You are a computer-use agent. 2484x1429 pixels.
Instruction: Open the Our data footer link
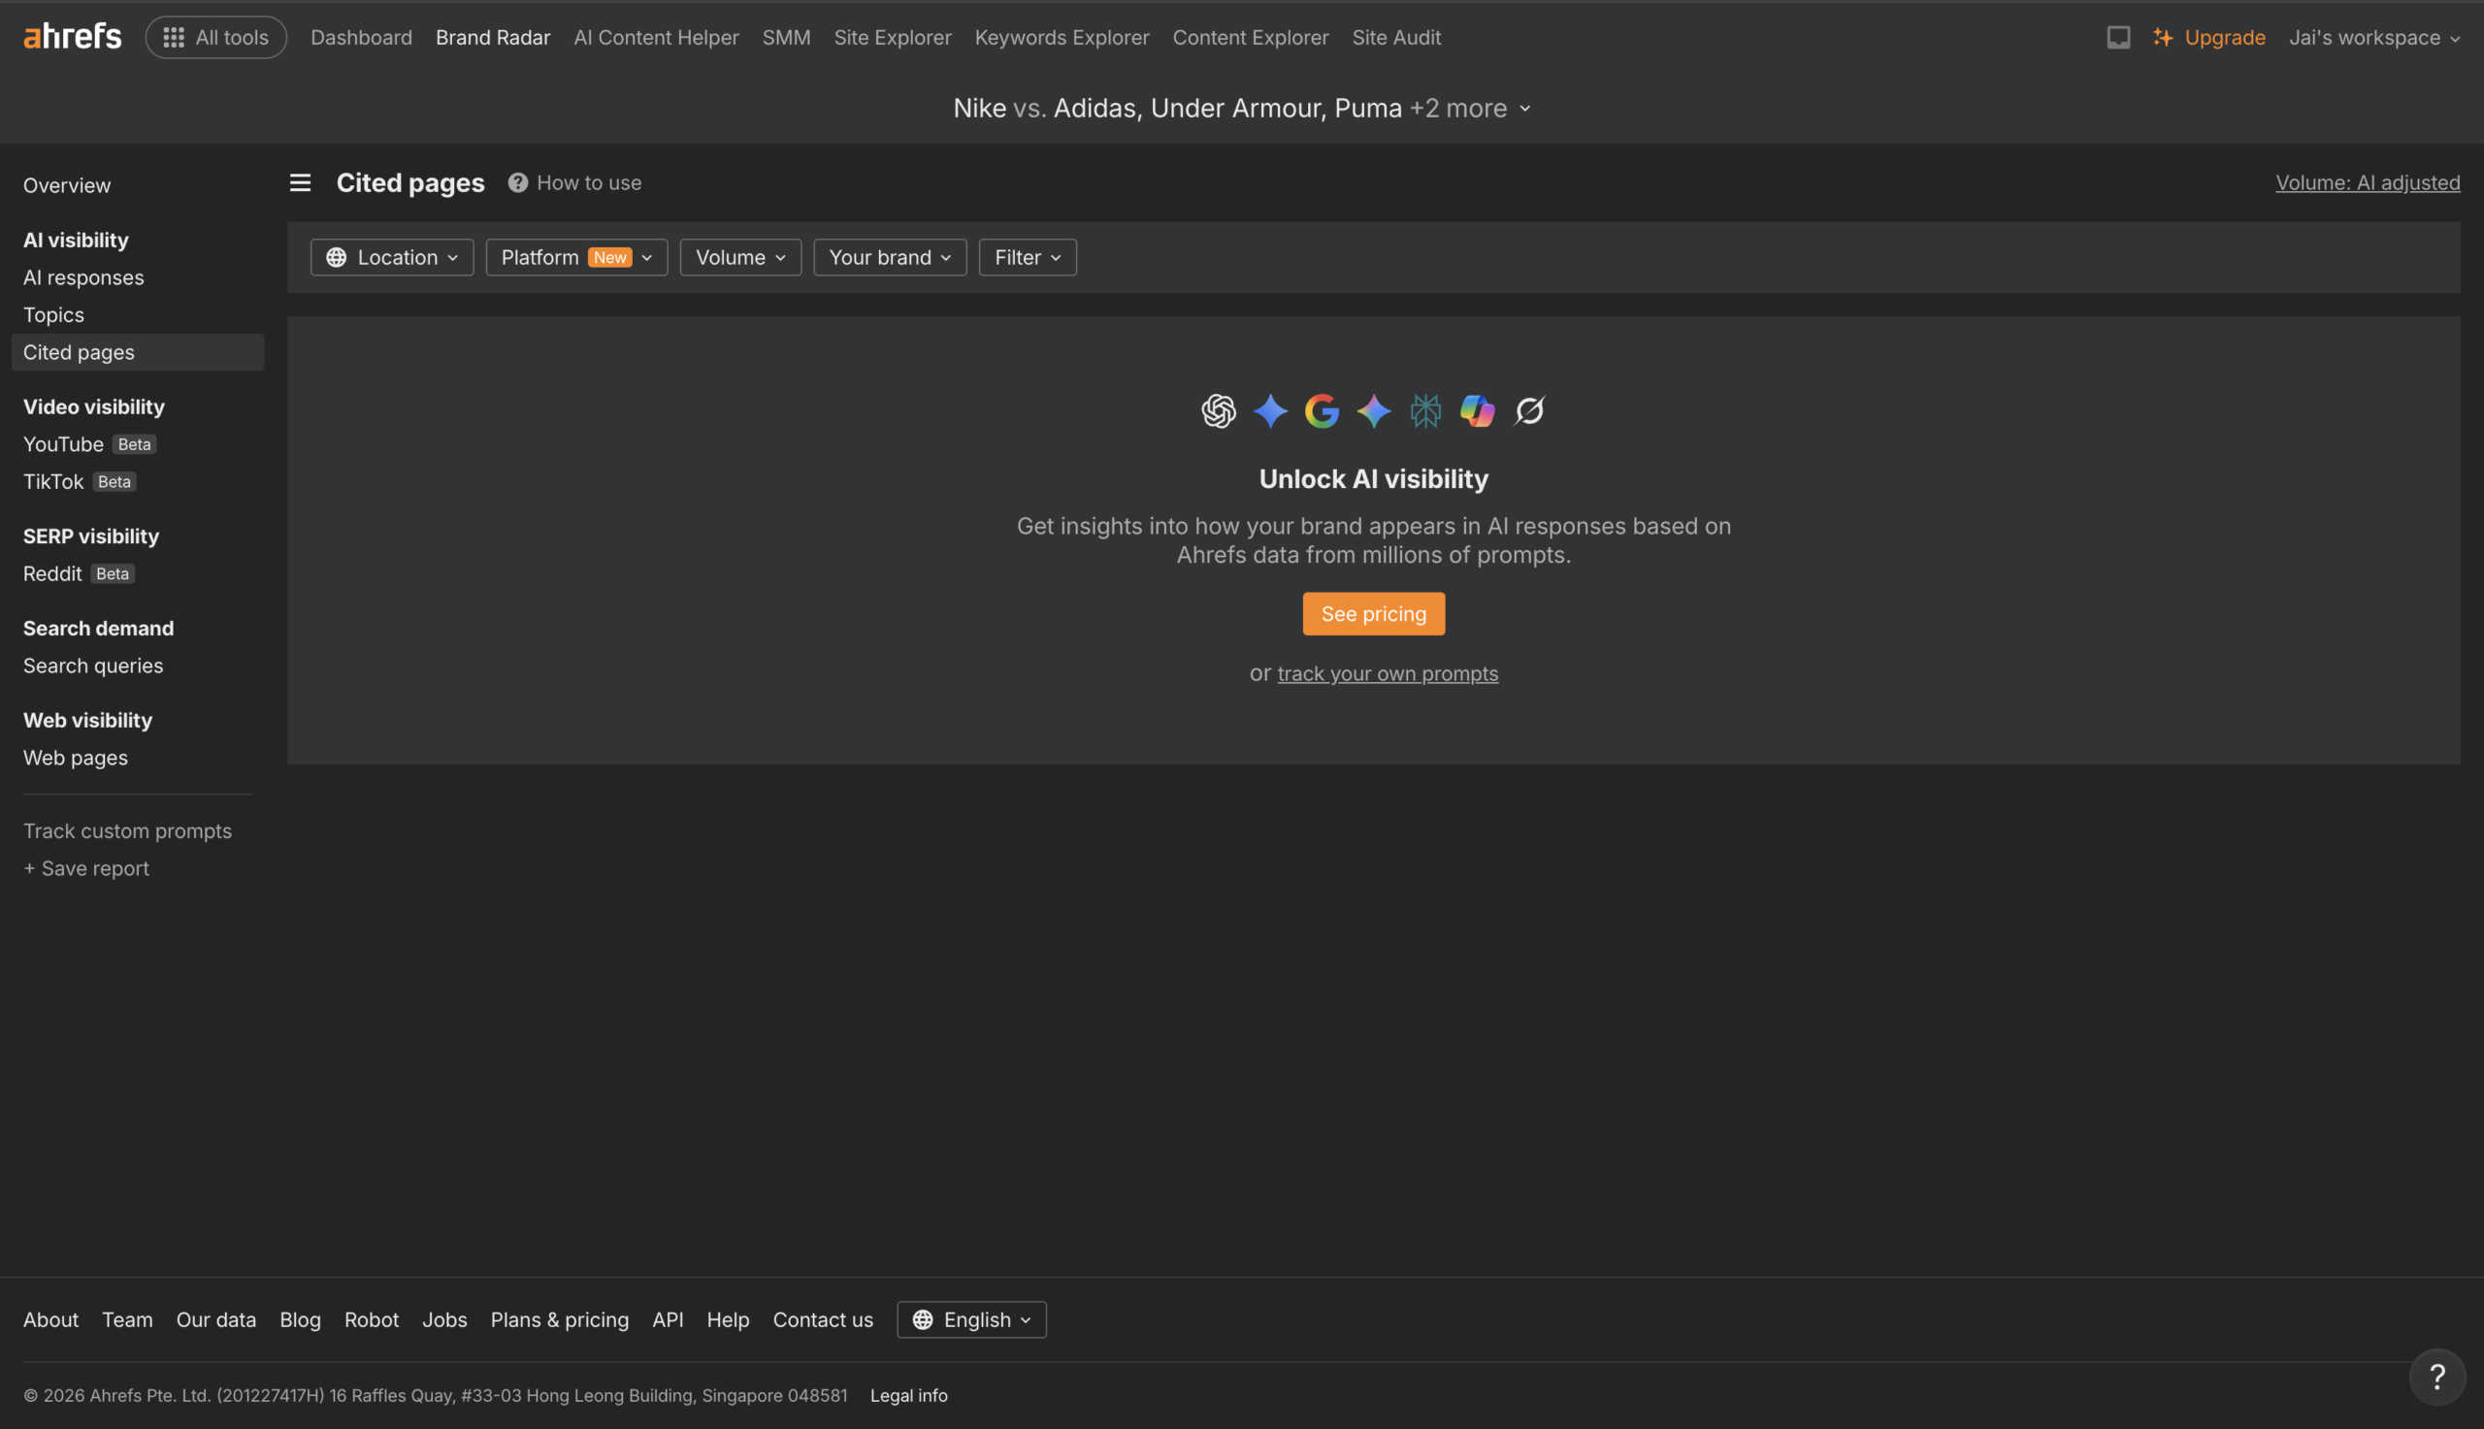(216, 1320)
